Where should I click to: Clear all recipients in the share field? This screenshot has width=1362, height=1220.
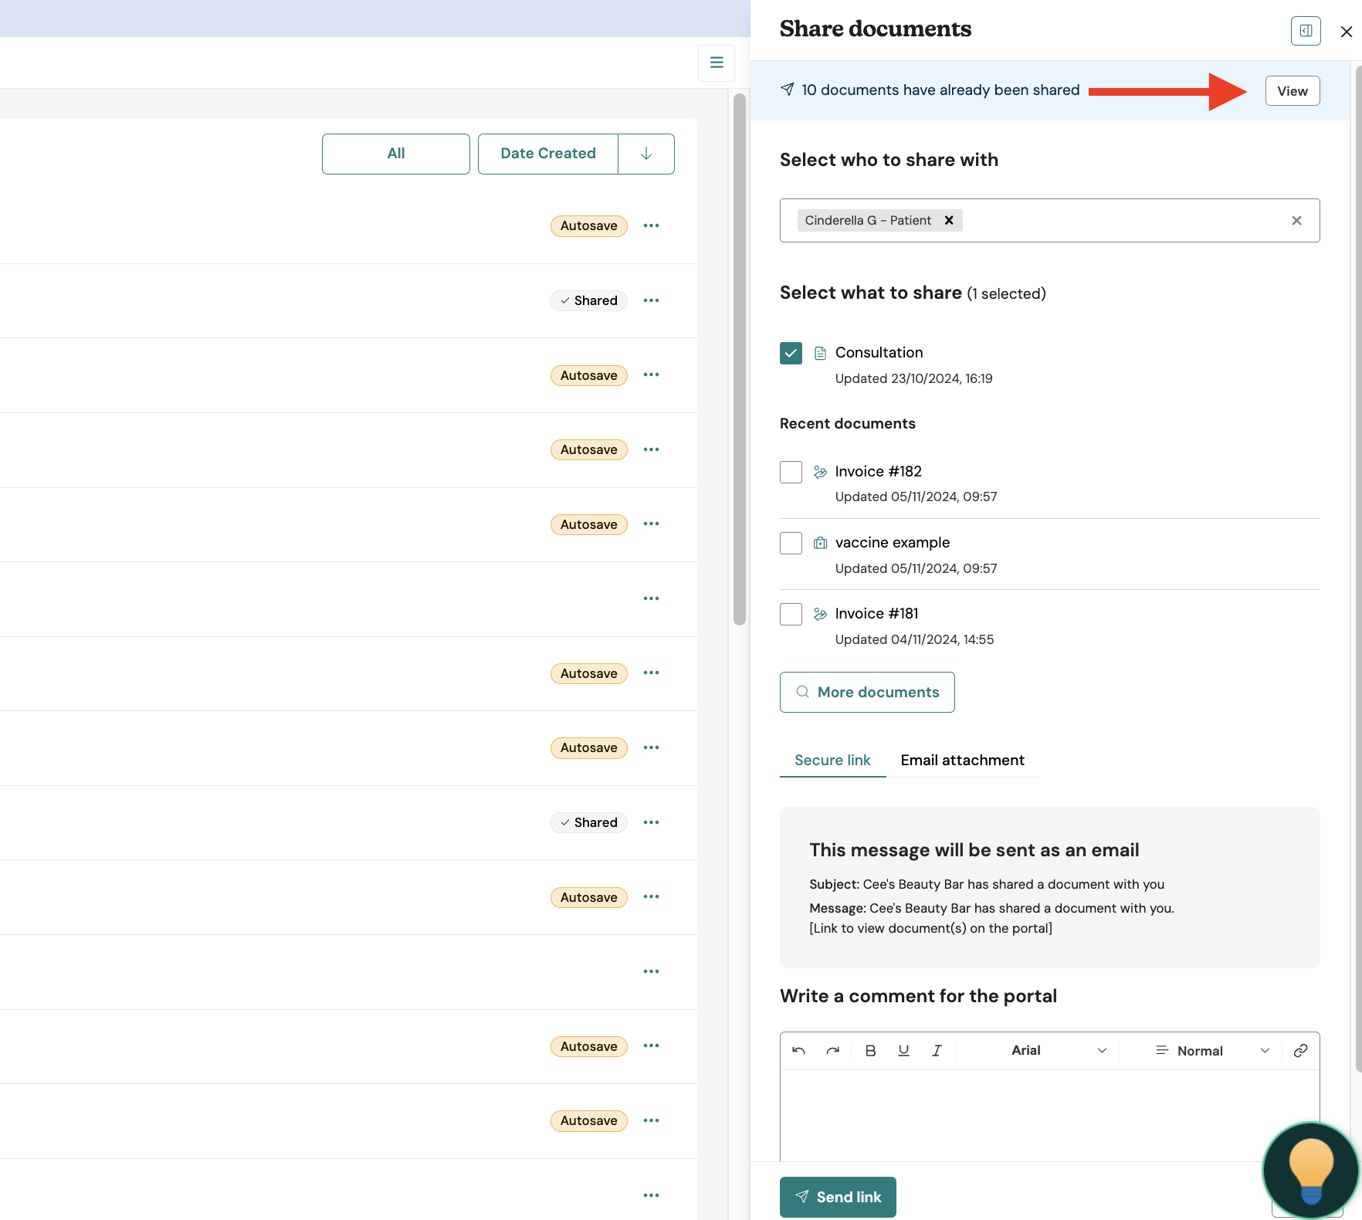(1297, 221)
